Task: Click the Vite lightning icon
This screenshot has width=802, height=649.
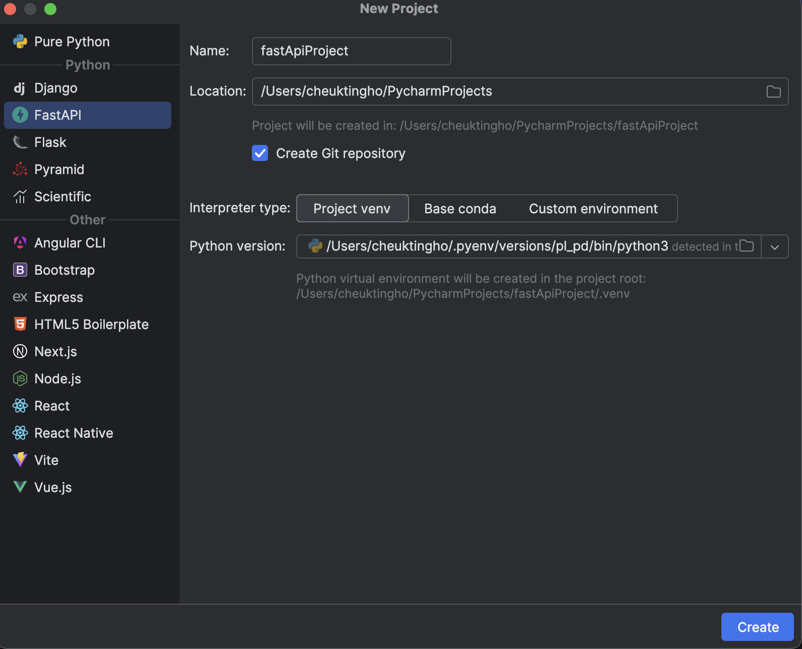Action: pyautogui.click(x=20, y=460)
